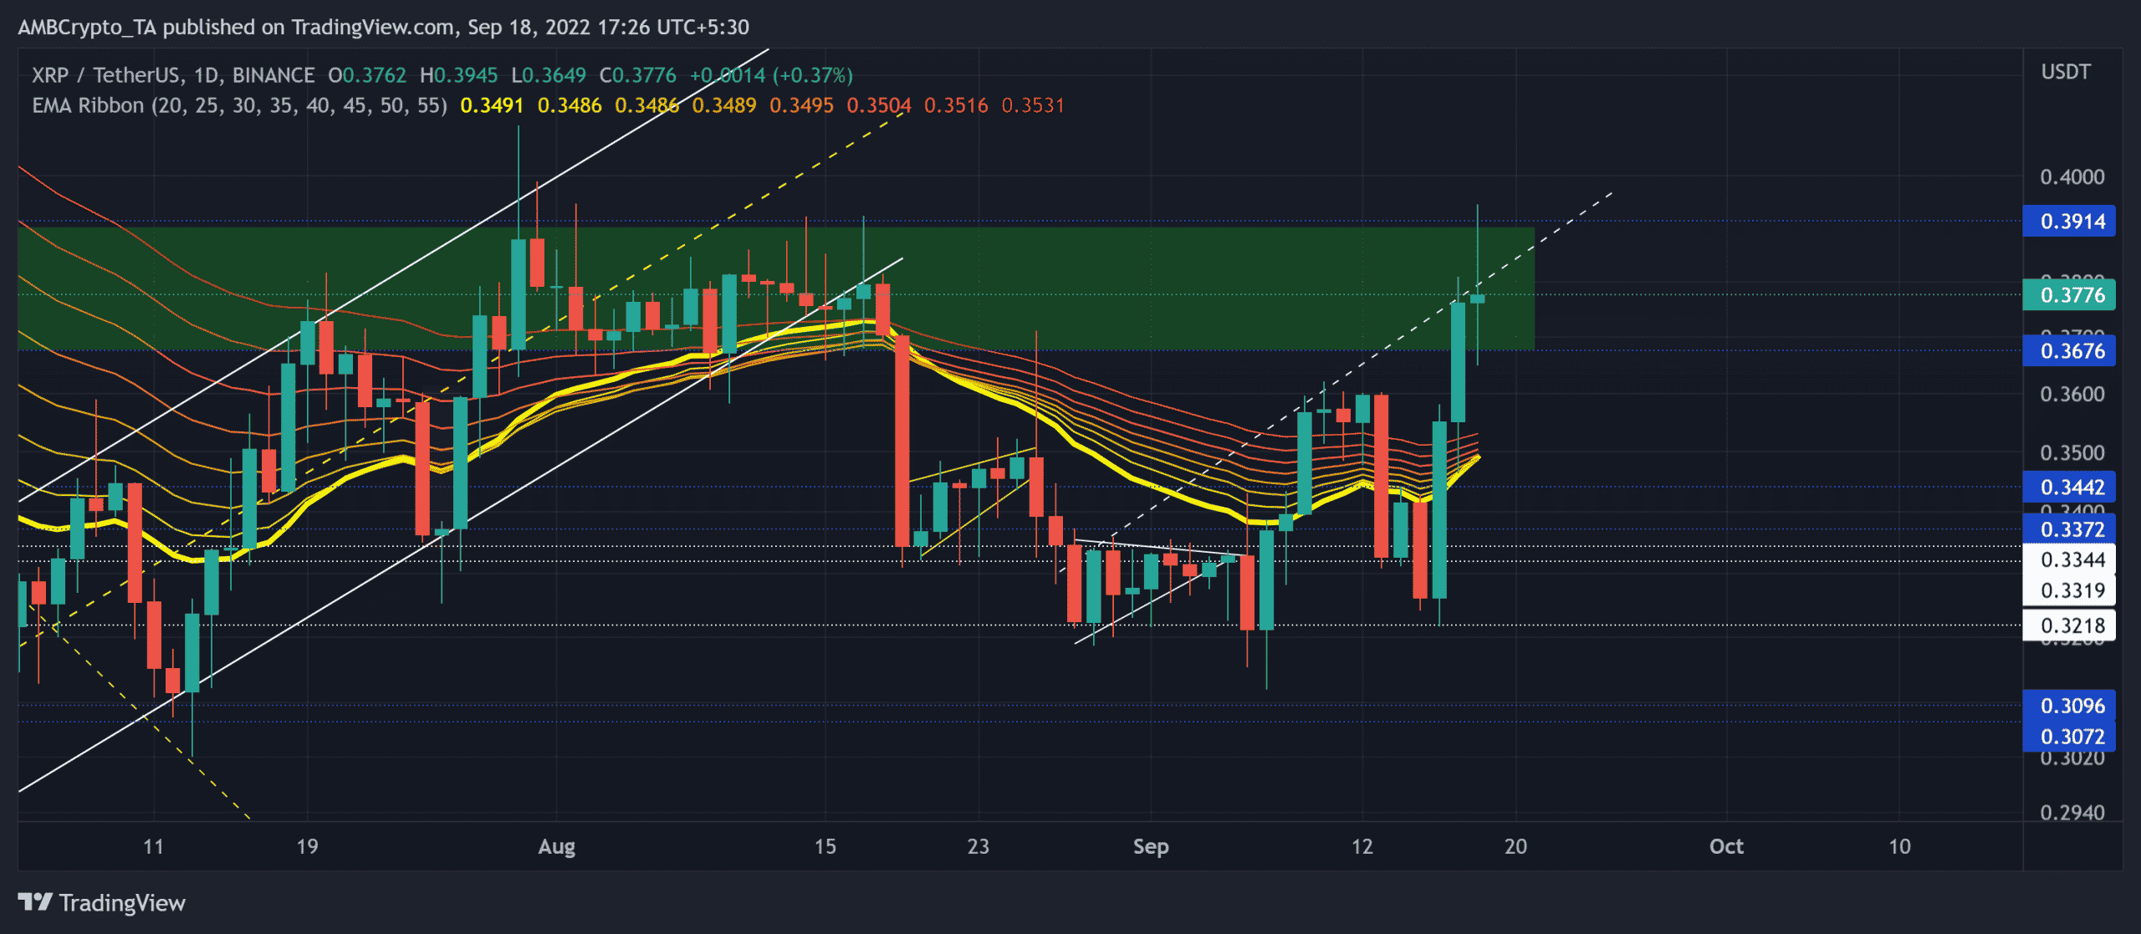2141x934 pixels.
Task: Click the 0.3319 white price label
Action: [2068, 590]
